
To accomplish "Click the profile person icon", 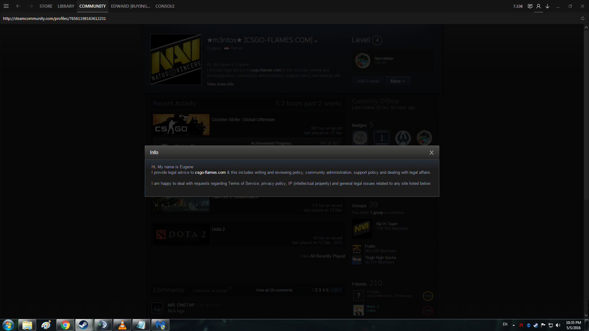I will pos(538,6).
